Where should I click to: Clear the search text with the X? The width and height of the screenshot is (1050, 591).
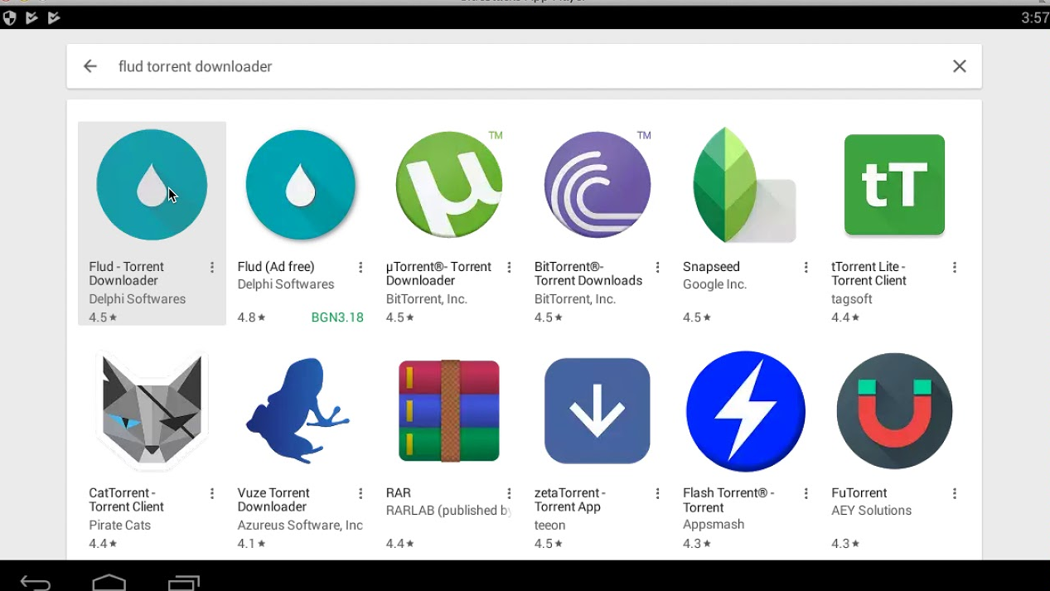pos(960,66)
